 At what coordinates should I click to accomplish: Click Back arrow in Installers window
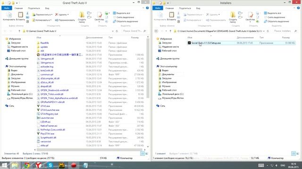click(x=156, y=31)
